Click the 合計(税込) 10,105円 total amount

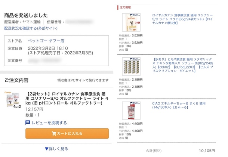pyautogui.click(x=206, y=151)
